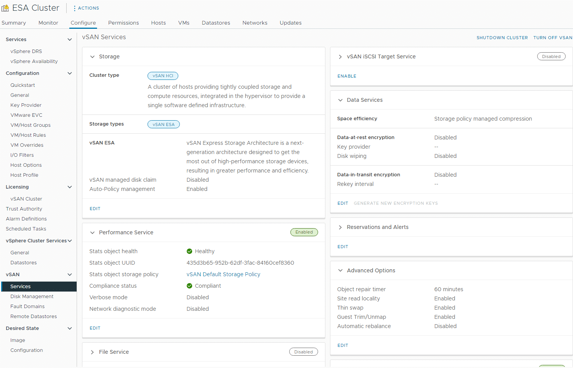Expand the File Service panel
This screenshot has height=368, width=573.
coord(92,352)
